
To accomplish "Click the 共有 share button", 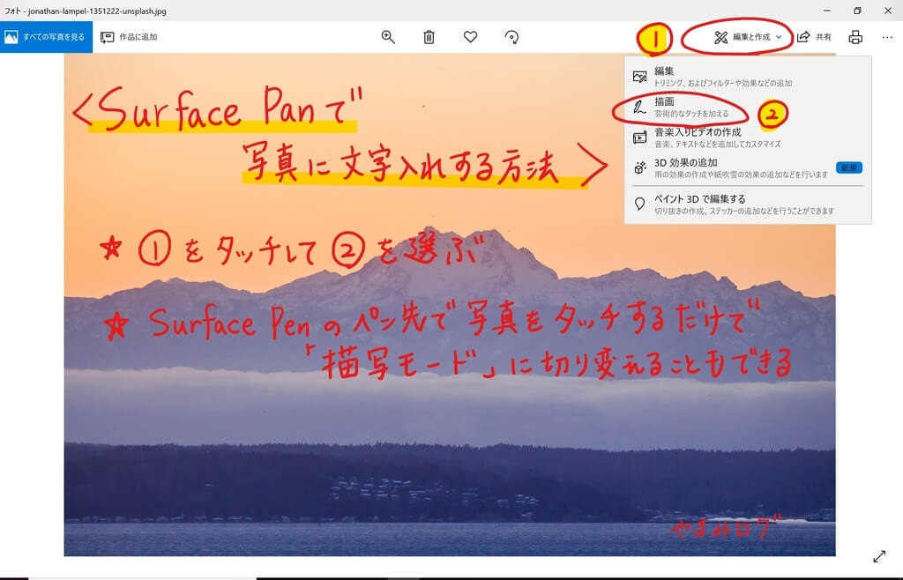I will pos(815,37).
